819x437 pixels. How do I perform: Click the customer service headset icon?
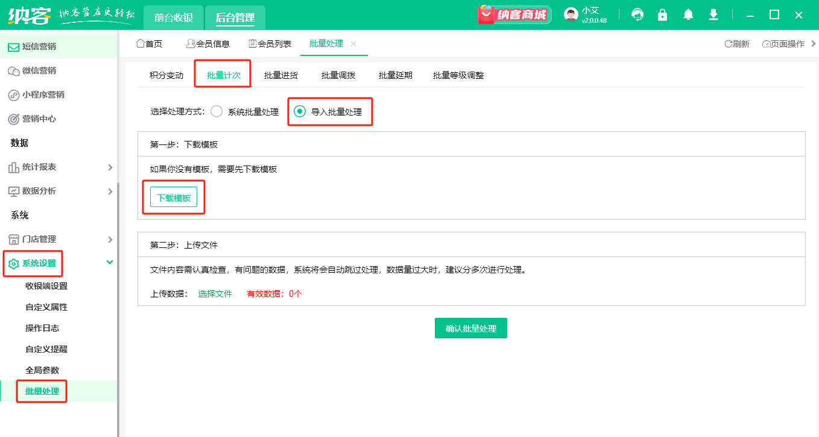637,15
